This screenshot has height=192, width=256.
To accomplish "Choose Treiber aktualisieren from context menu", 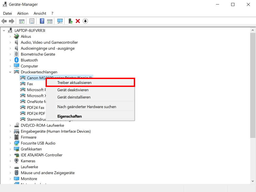I will (90, 82).
